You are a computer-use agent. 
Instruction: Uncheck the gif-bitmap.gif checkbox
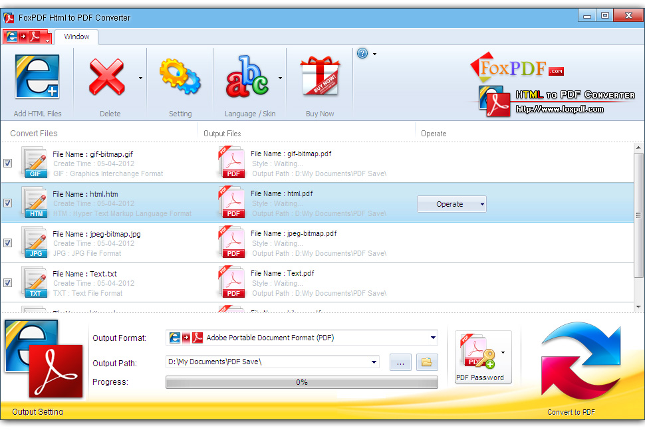coord(8,163)
